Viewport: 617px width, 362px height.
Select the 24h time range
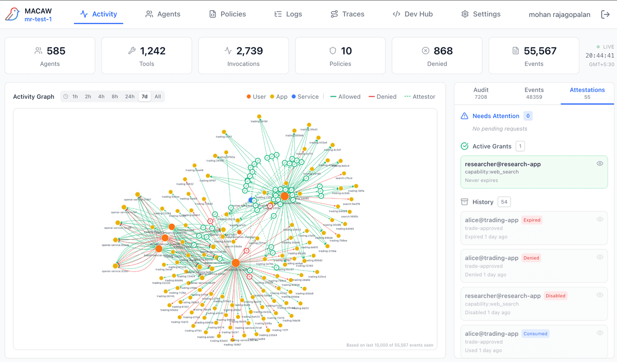(x=130, y=97)
